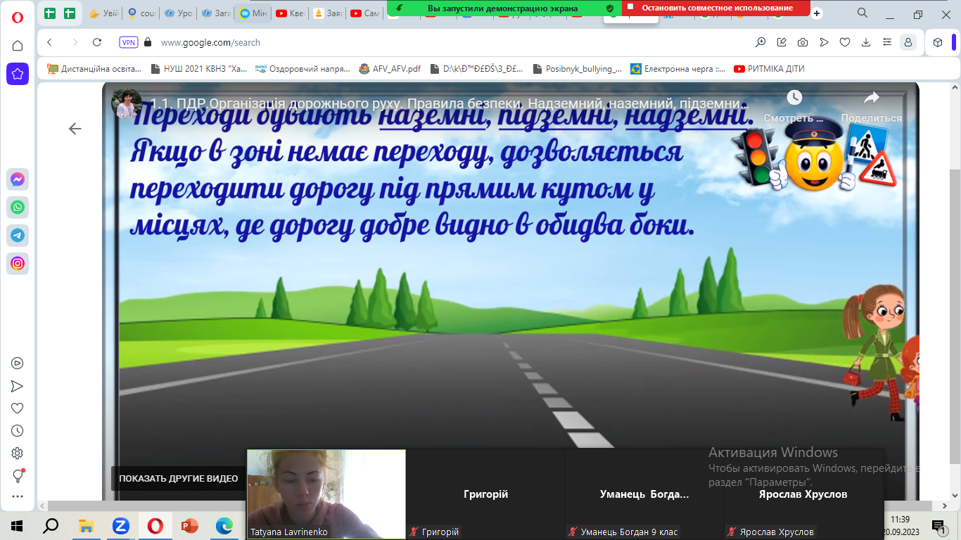Take a snapshot with camera icon
Image resolution: width=961 pixels, height=540 pixels.
(803, 42)
